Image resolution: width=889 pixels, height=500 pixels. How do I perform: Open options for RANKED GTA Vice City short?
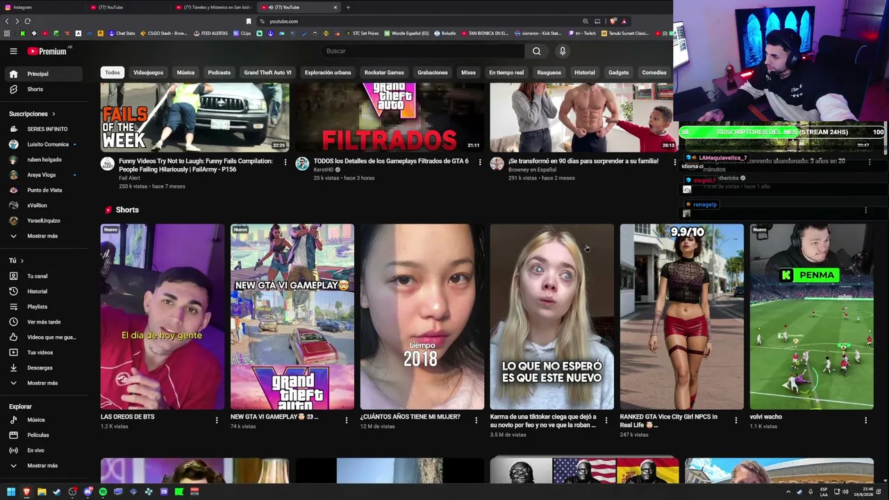click(x=736, y=420)
